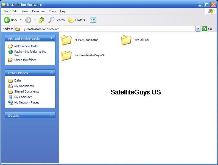The width and height of the screenshot is (218, 165).
Task: Click the My Computer icon
Action: click(x=10, y=97)
